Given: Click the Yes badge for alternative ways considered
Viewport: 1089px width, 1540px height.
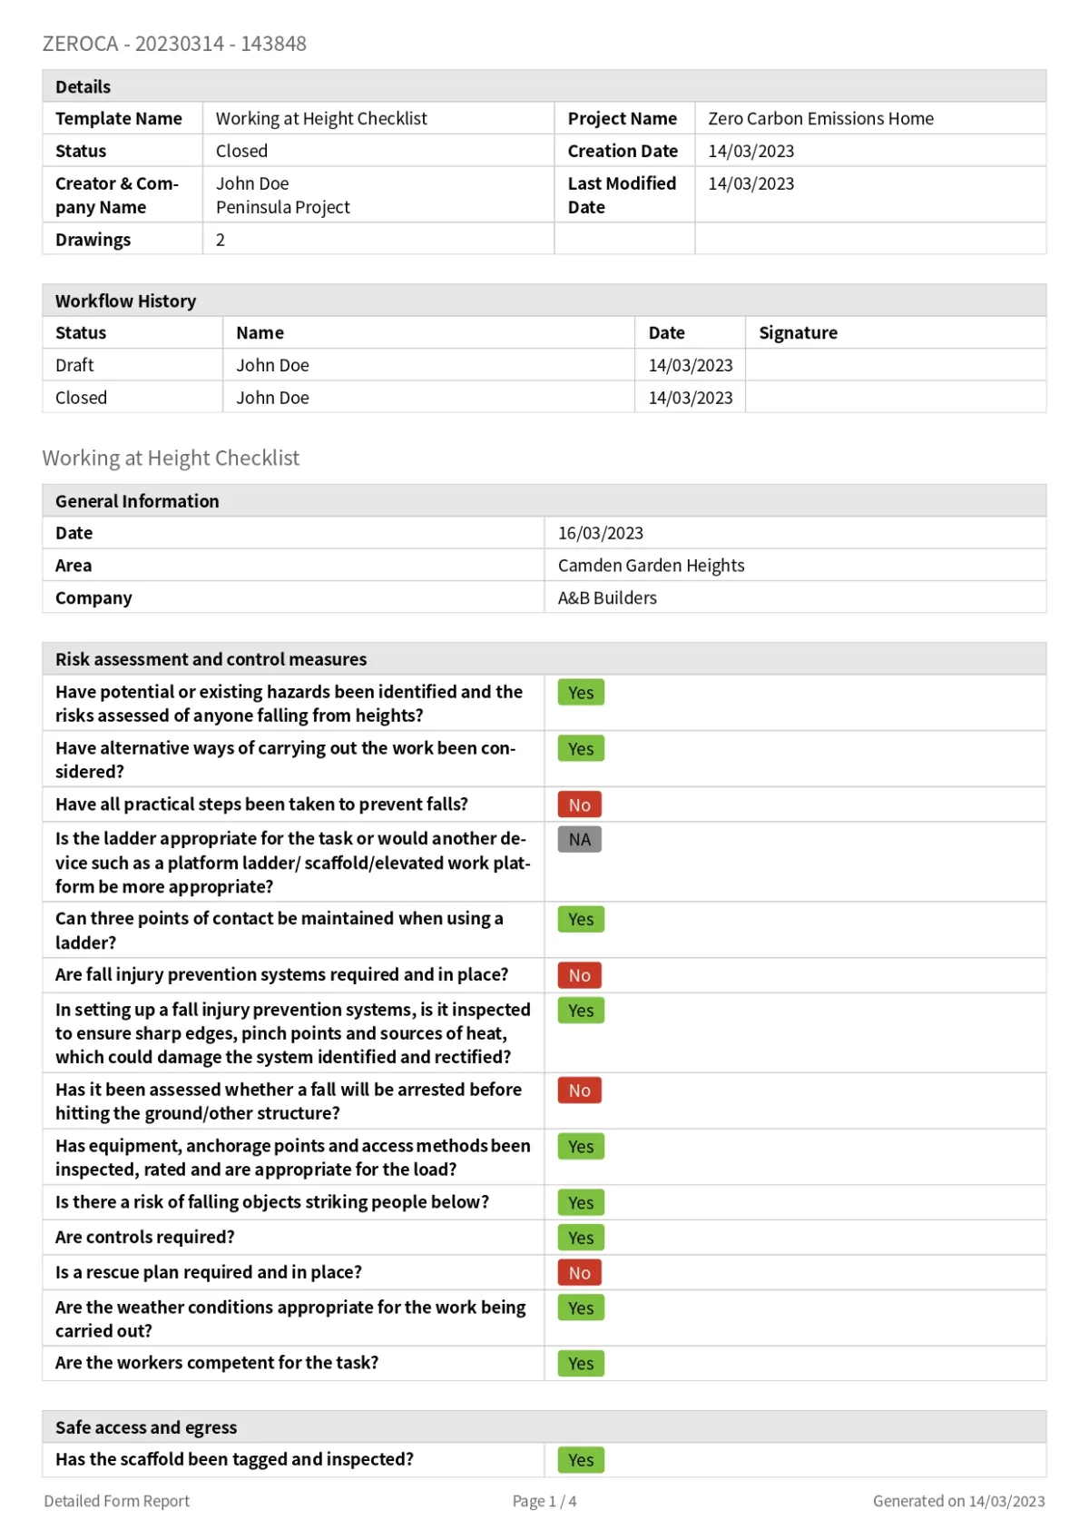Looking at the screenshot, I should [x=581, y=749].
